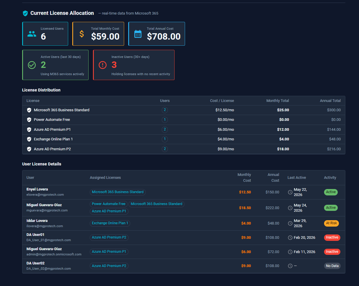This screenshot has width=359, height=286.
Task: Select the Power Automate Free license tag
Action: coord(109,204)
